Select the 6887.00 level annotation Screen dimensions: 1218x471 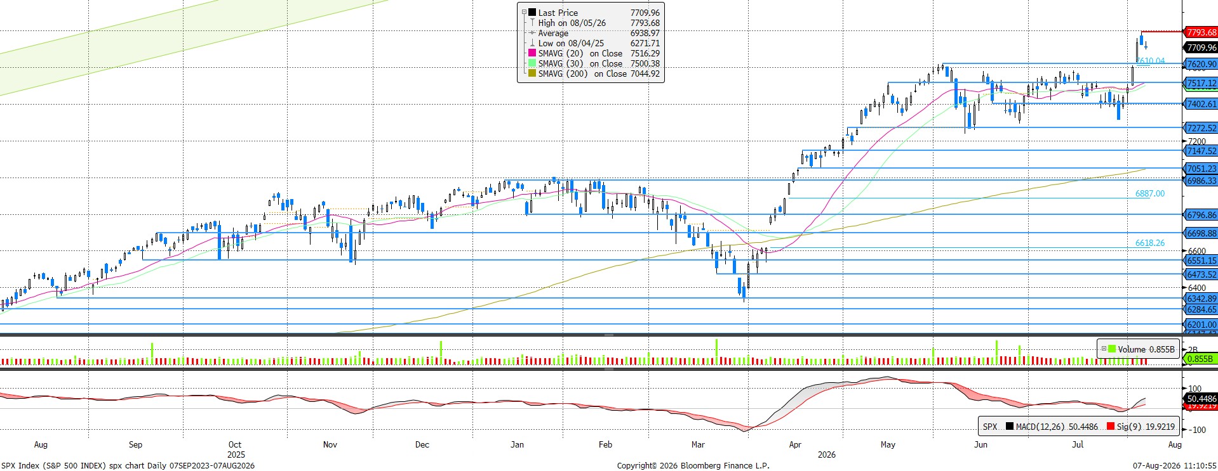(1150, 193)
